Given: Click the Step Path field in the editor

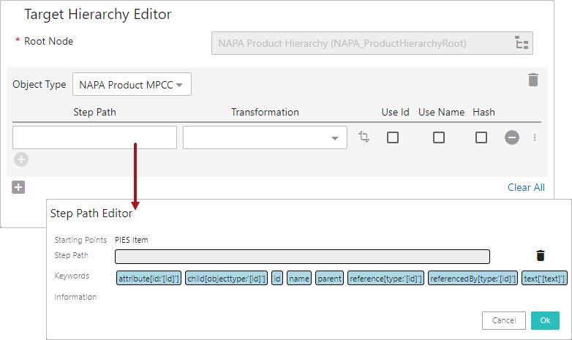Looking at the screenshot, I should click(x=302, y=257).
